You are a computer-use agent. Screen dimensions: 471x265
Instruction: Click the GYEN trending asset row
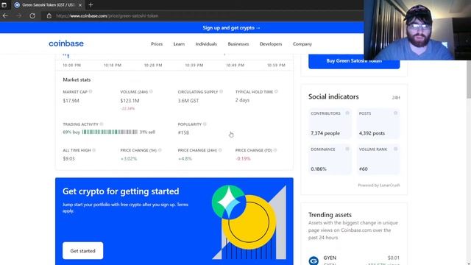(x=354, y=260)
